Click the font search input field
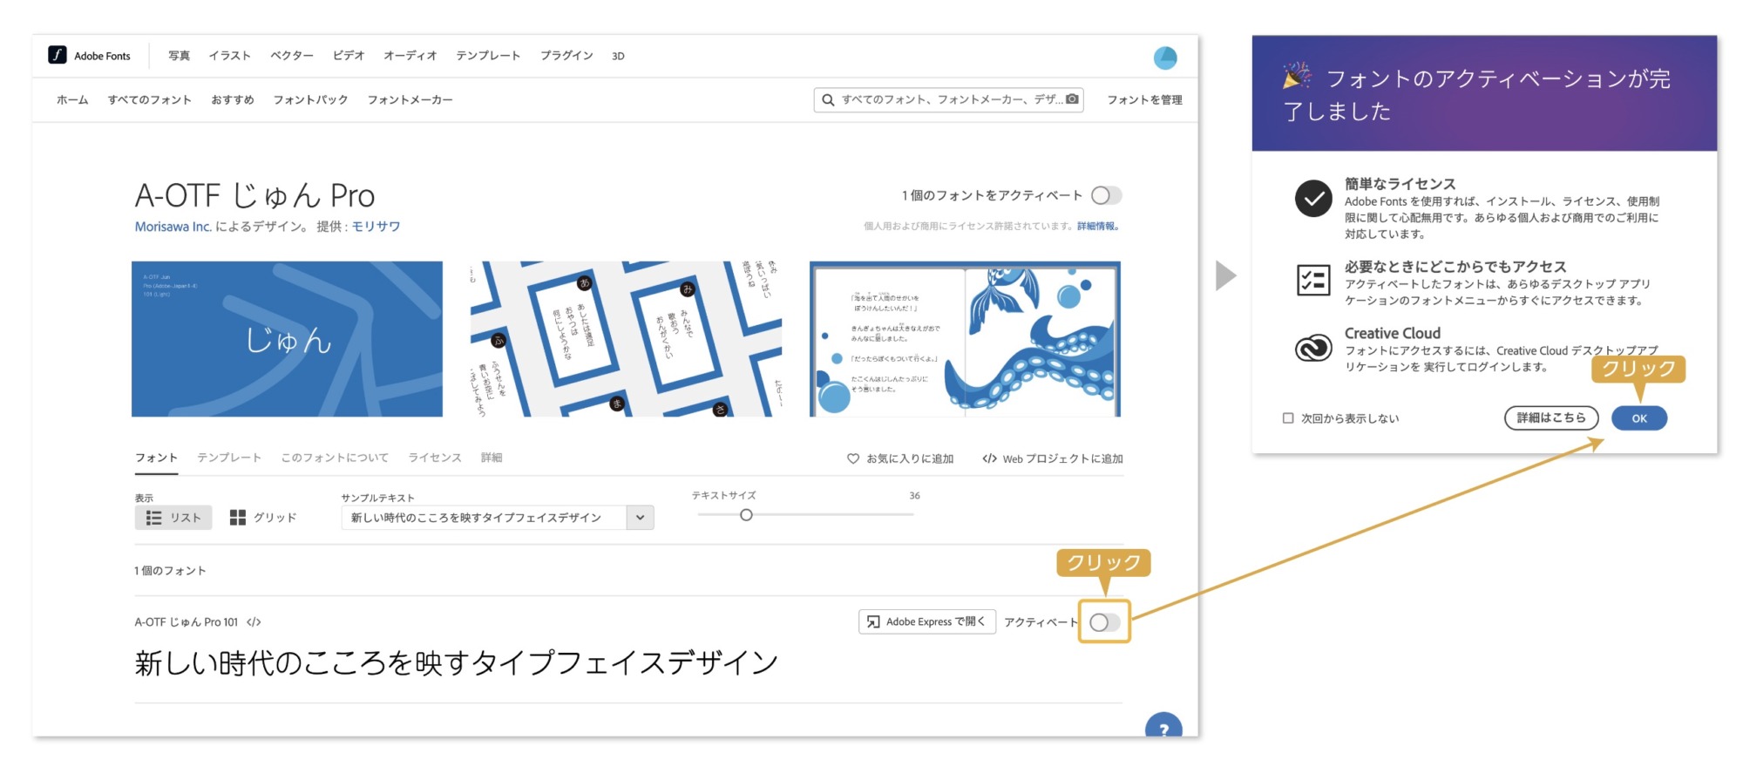Image resolution: width=1743 pixels, height=760 pixels. click(x=948, y=100)
